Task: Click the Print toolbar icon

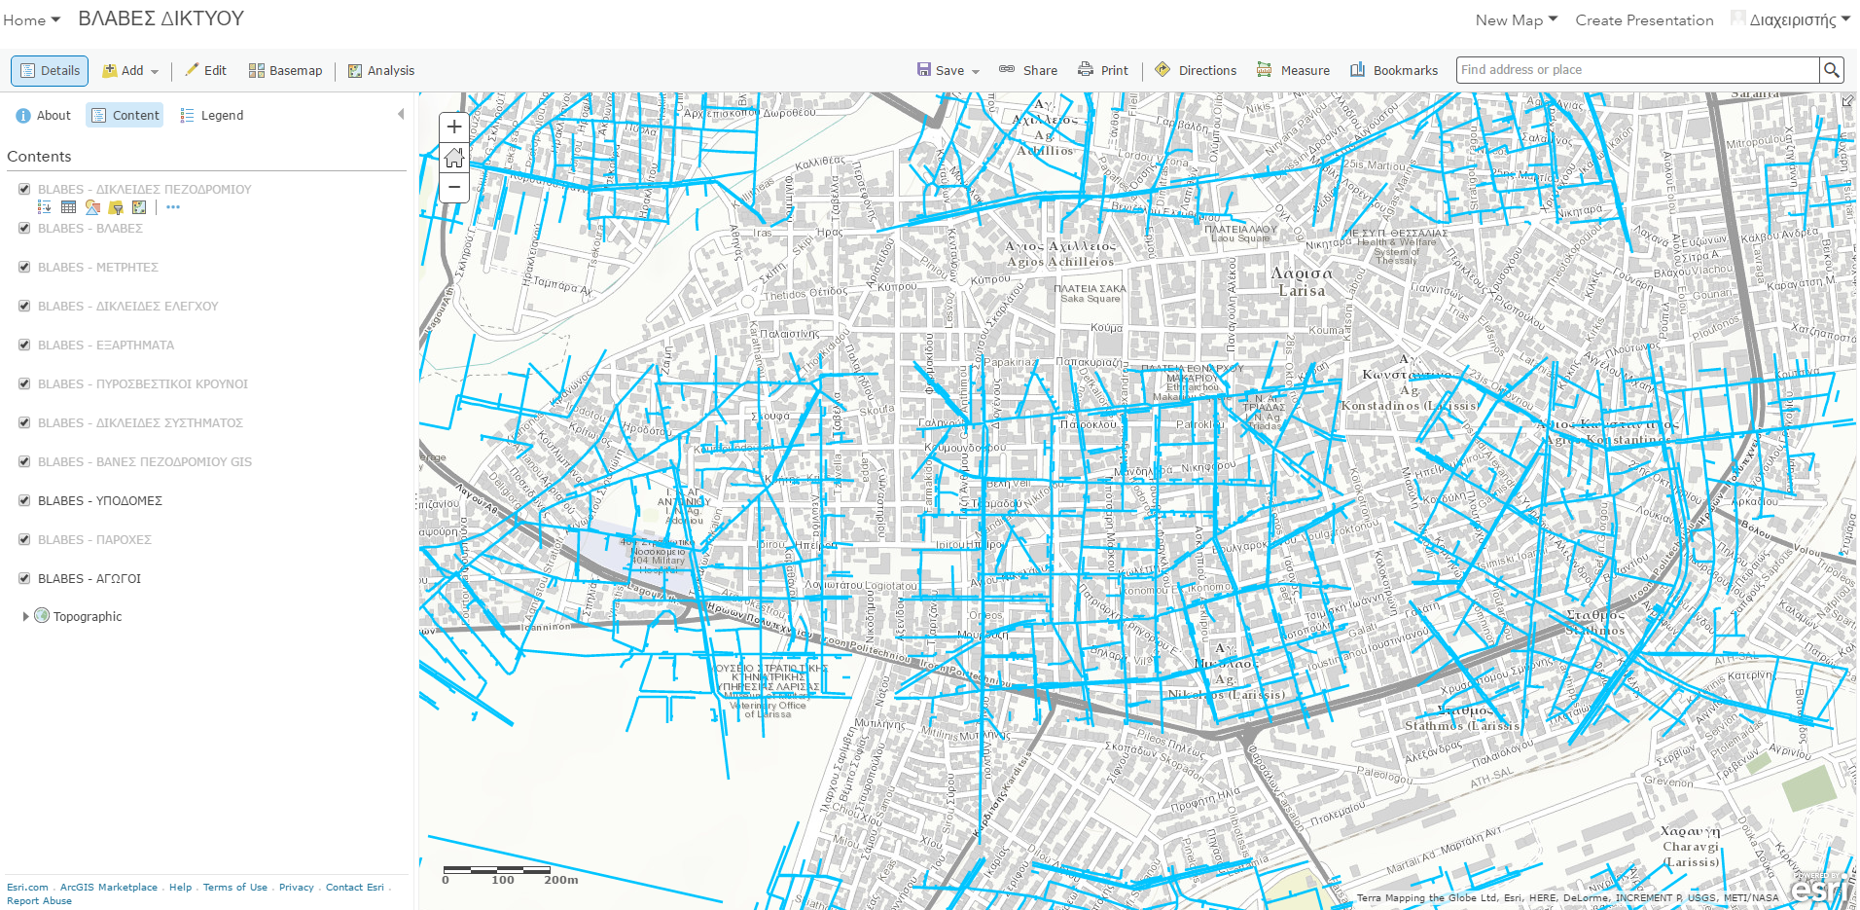Action: pos(1086,70)
